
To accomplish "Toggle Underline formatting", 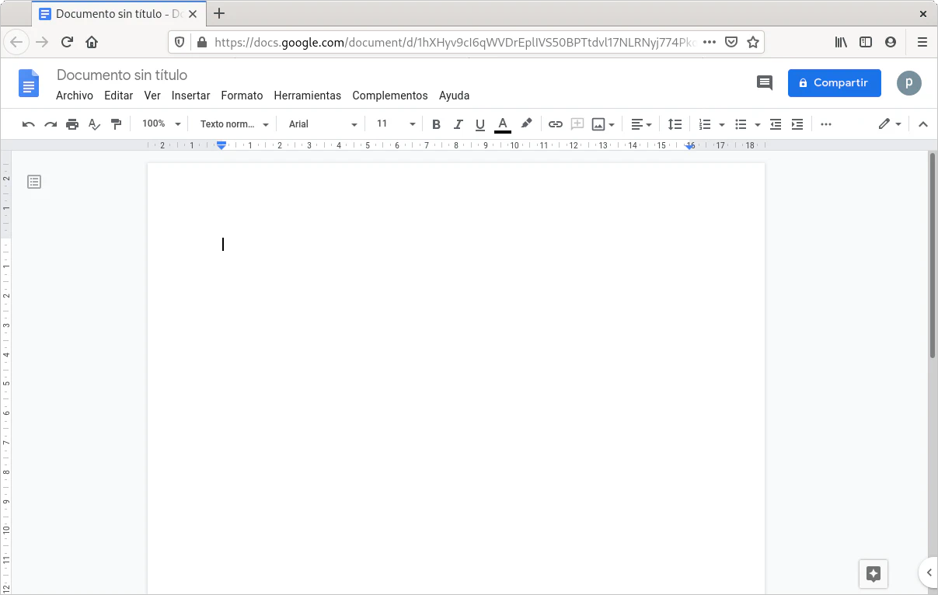I will coord(479,124).
